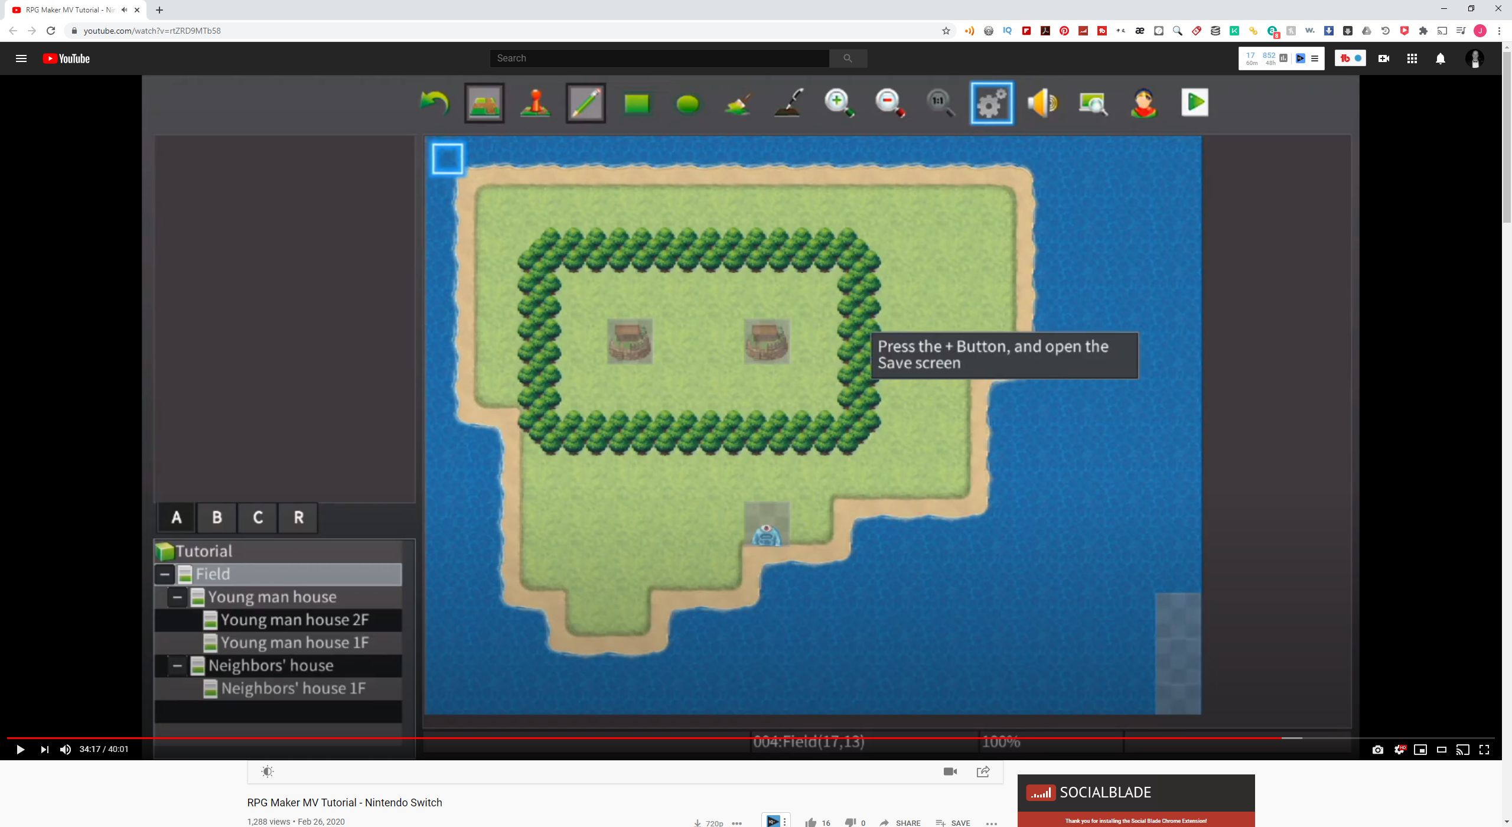Select the shadow pen tool
The width and height of the screenshot is (1512, 827).
click(789, 103)
